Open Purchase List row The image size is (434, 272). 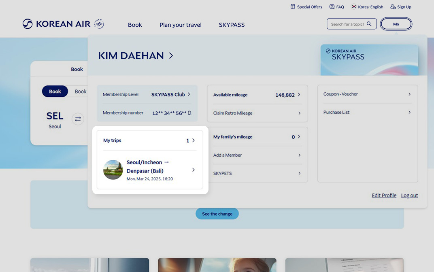pos(368,113)
